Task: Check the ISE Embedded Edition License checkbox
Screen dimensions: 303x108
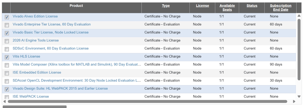Action: (7, 73)
